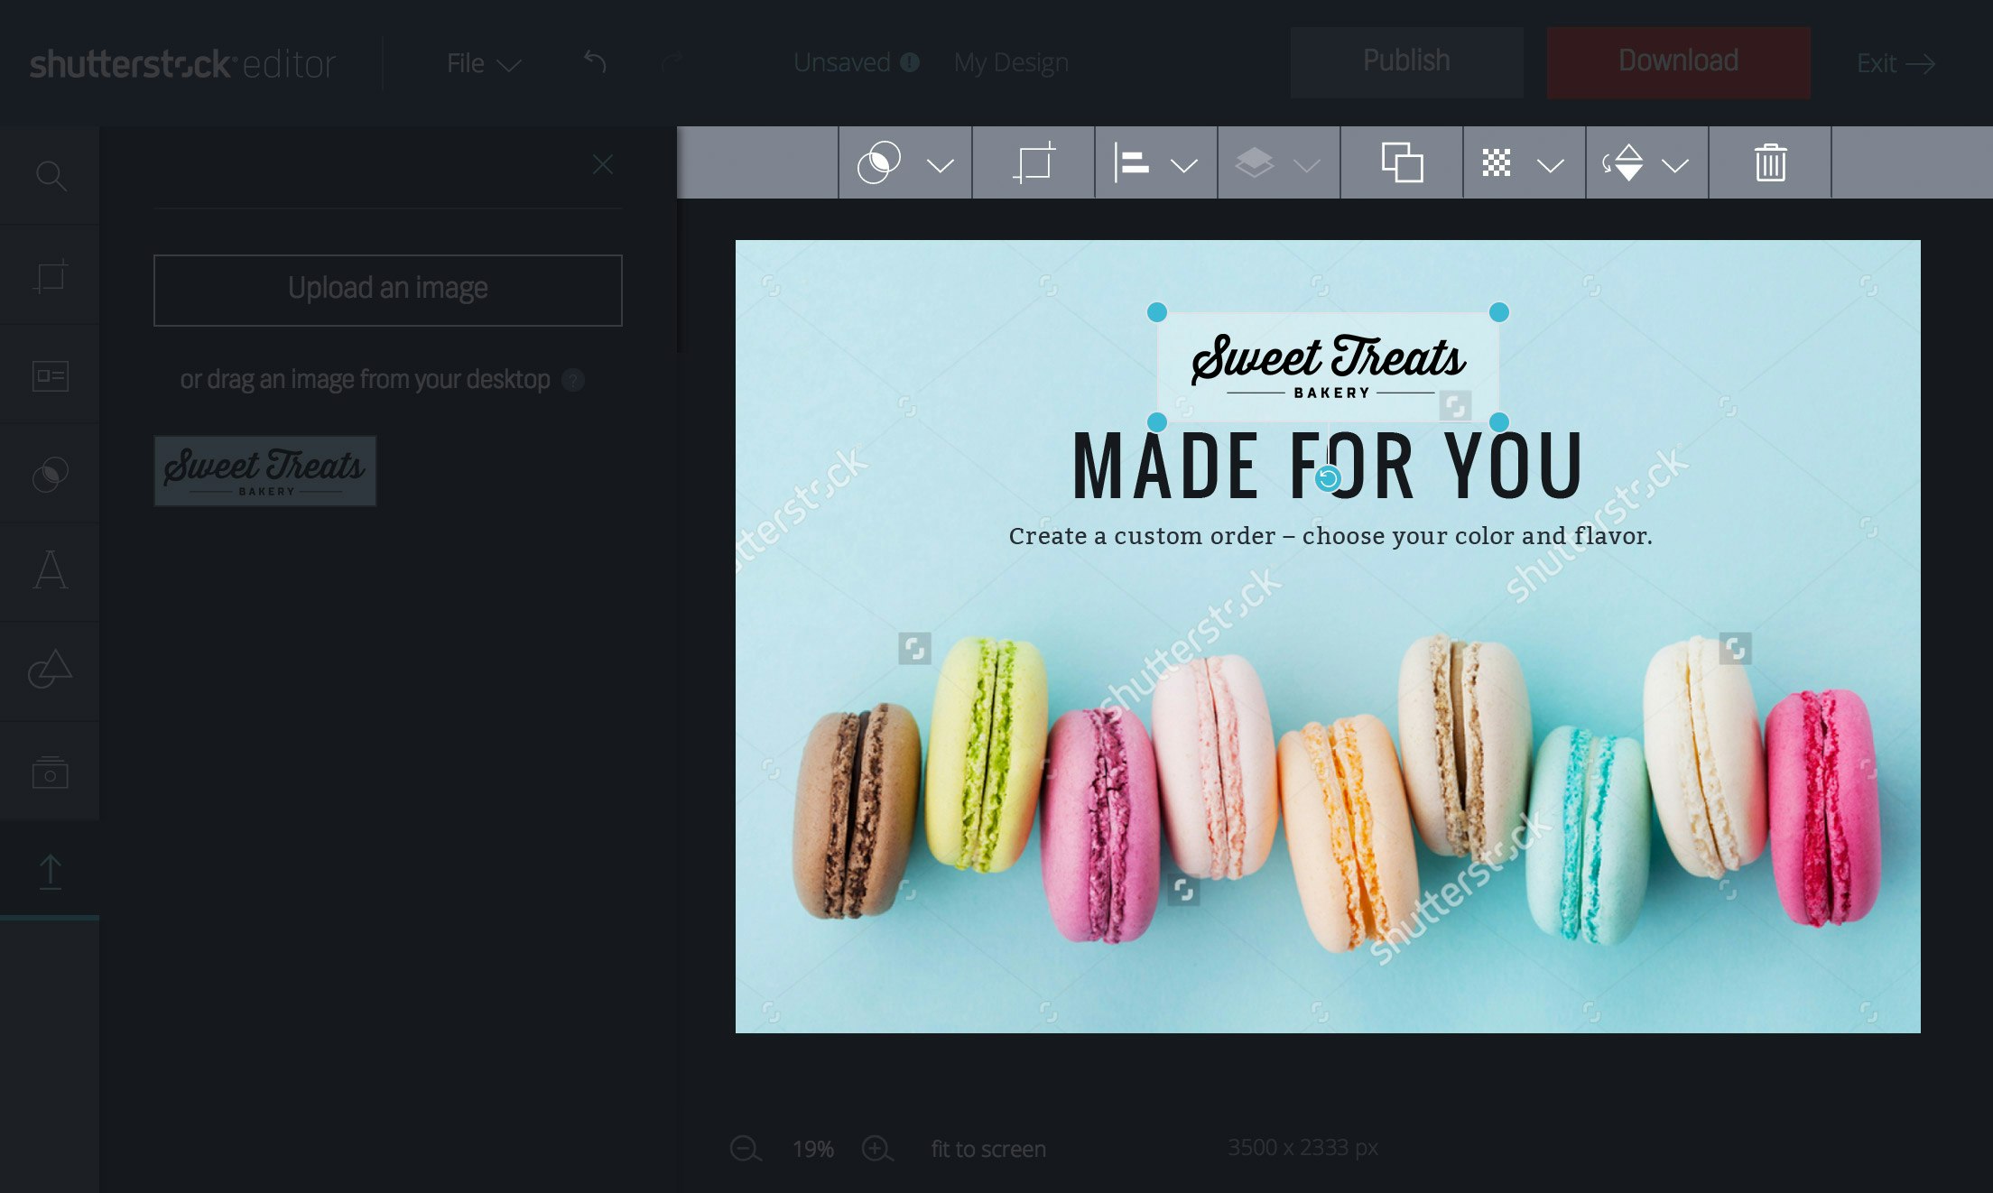Expand the filters dropdown arrow
The width and height of the screenshot is (1993, 1193).
click(940, 165)
